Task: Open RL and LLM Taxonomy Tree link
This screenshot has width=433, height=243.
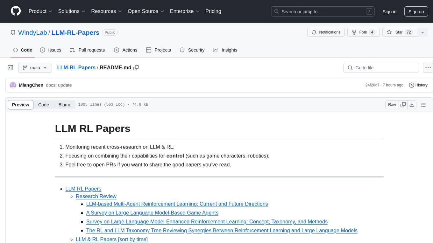Action: [x=222, y=231]
